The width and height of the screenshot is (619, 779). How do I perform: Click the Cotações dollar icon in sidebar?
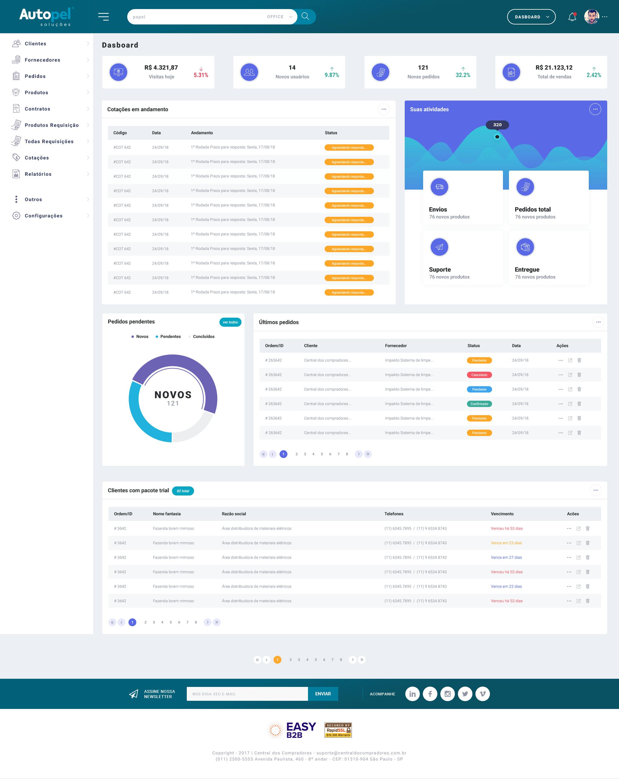point(16,158)
